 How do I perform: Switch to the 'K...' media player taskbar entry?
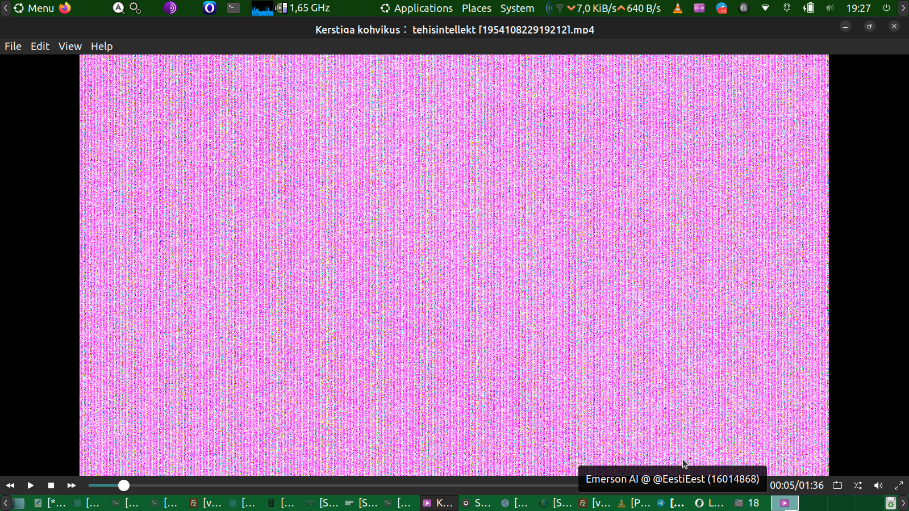pyautogui.click(x=438, y=503)
